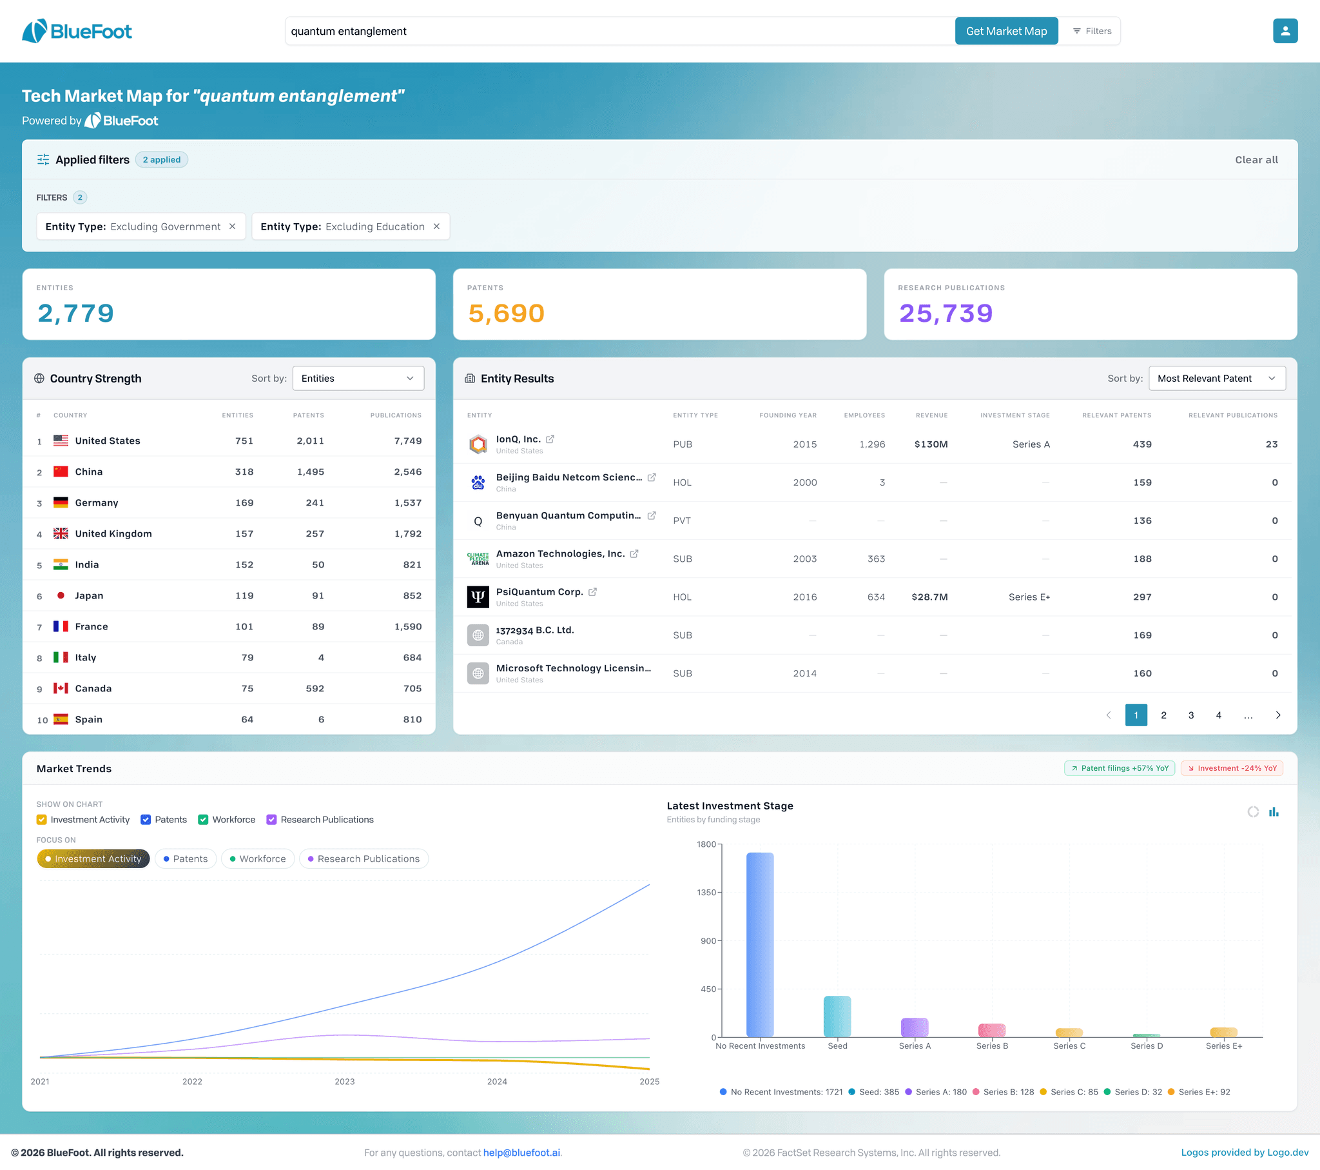Viewport: 1320px width, 1170px height.
Task: Toggle the Research Publications checkbox
Action: (272, 820)
